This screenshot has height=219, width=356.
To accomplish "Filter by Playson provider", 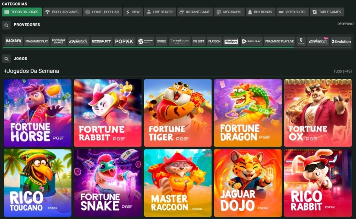I will point(215,41).
